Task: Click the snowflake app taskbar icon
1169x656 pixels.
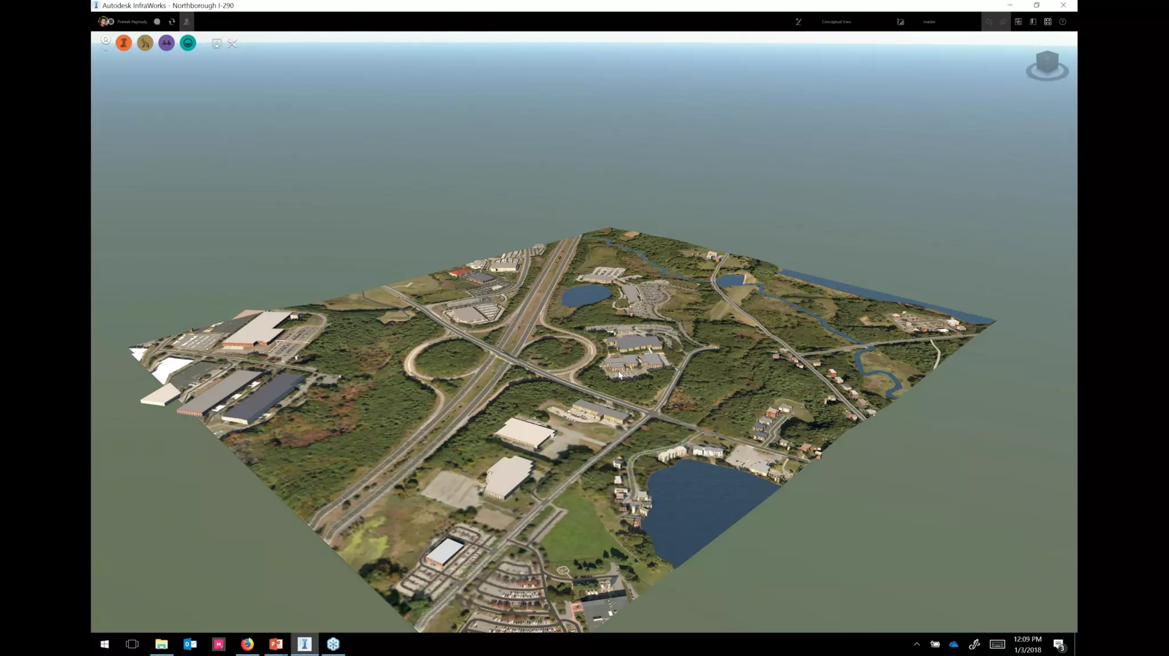Action: click(x=333, y=644)
